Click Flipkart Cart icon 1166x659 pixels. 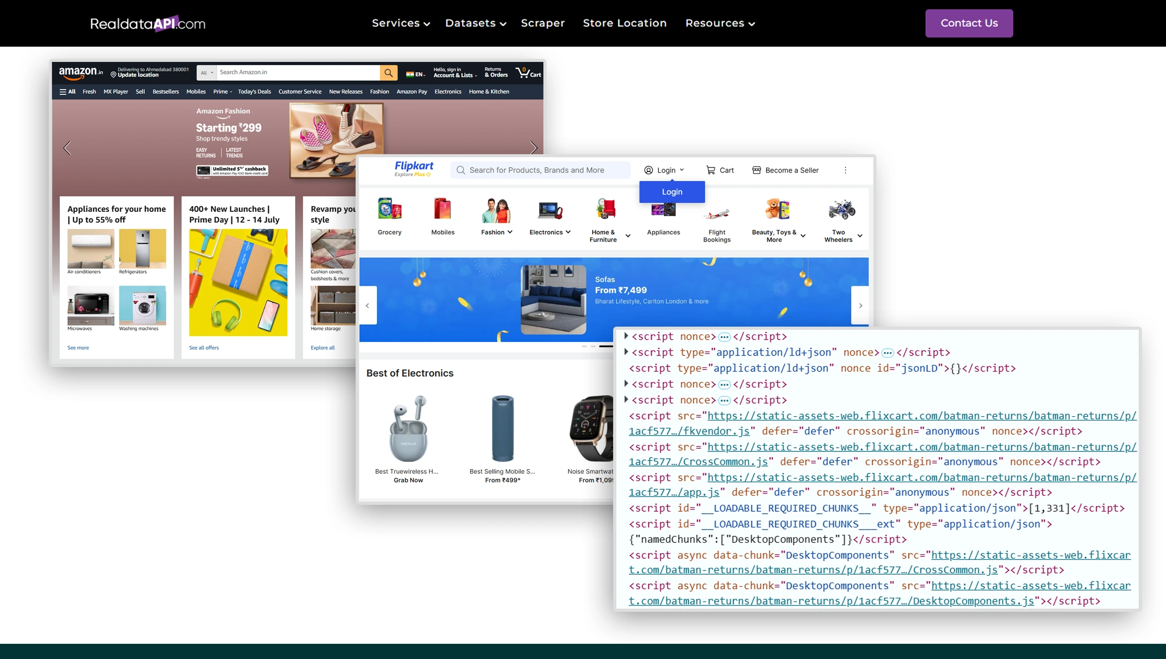pyautogui.click(x=711, y=170)
